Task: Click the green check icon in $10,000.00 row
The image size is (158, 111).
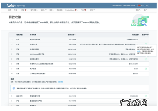Action: [x=146, y=96]
